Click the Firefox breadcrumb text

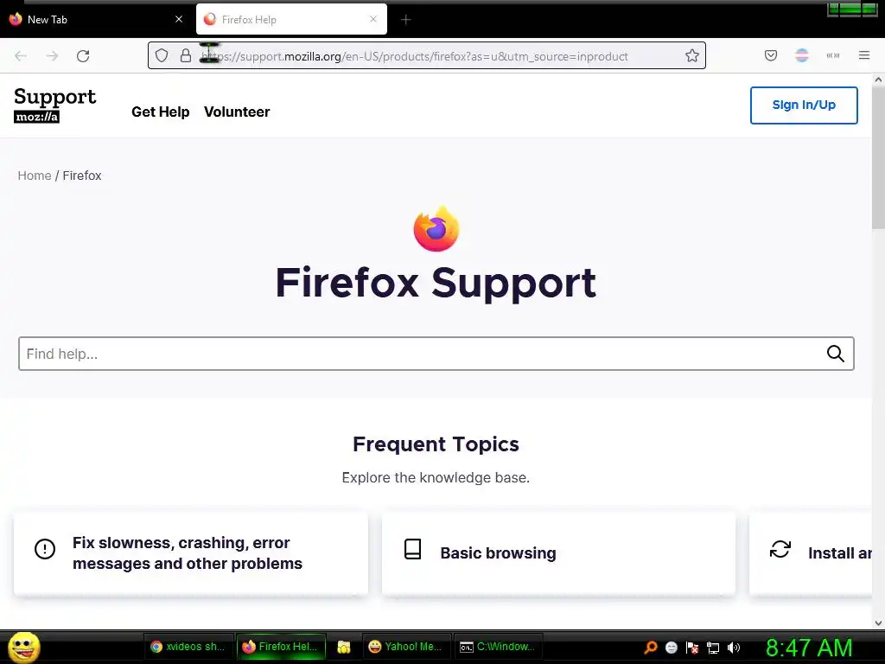82,176
